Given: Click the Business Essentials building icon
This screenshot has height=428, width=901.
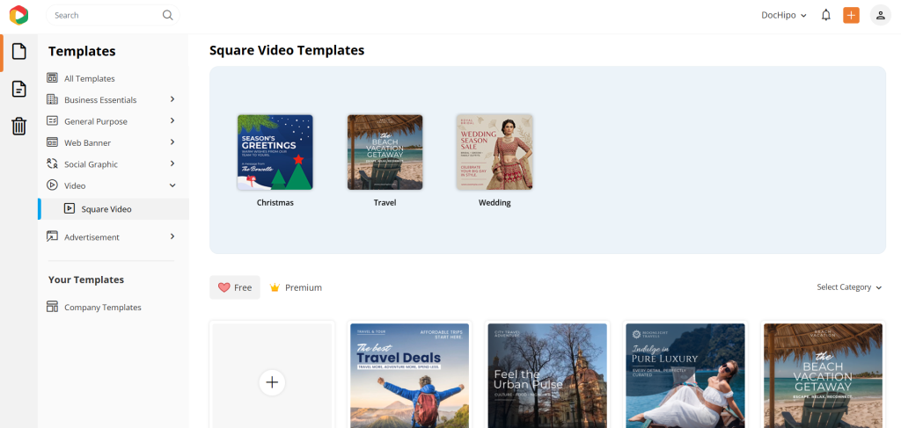Looking at the screenshot, I should point(52,99).
